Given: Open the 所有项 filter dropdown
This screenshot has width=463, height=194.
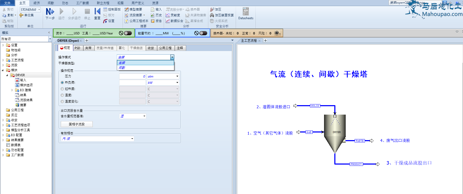Looking at the screenshot, I should click(50, 39).
